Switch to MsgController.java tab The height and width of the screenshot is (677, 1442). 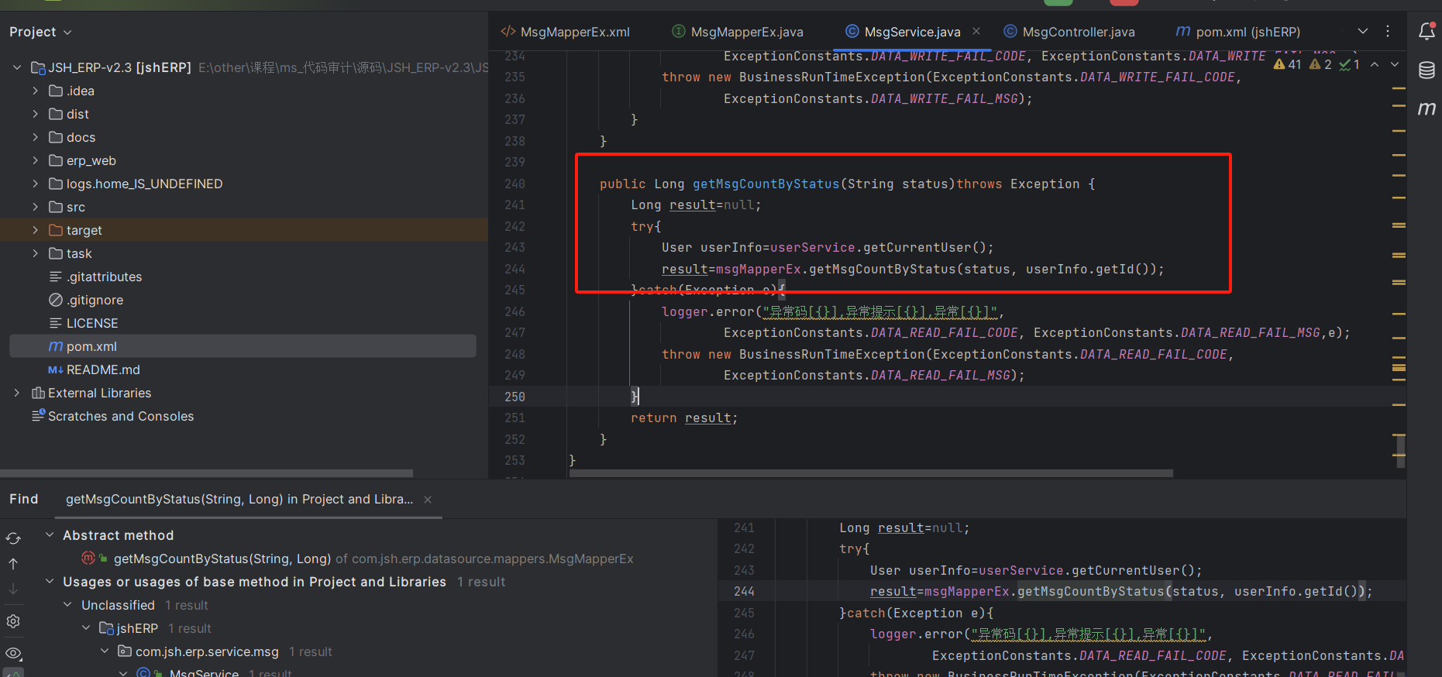point(1069,32)
